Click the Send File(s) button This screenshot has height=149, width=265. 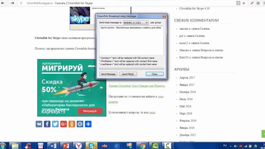click(128, 74)
